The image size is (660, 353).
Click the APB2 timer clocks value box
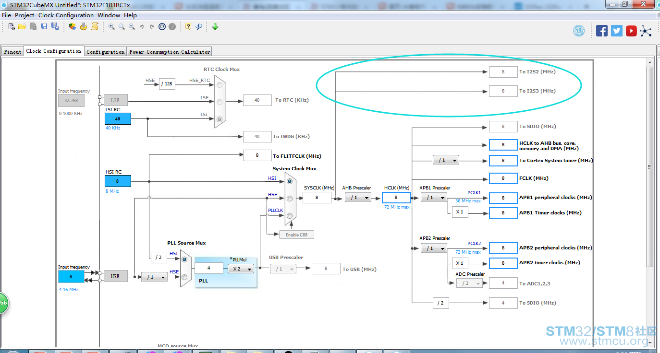coord(503,263)
